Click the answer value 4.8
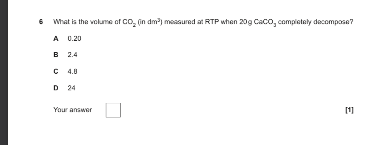The height and width of the screenshot is (145, 377). (x=73, y=71)
